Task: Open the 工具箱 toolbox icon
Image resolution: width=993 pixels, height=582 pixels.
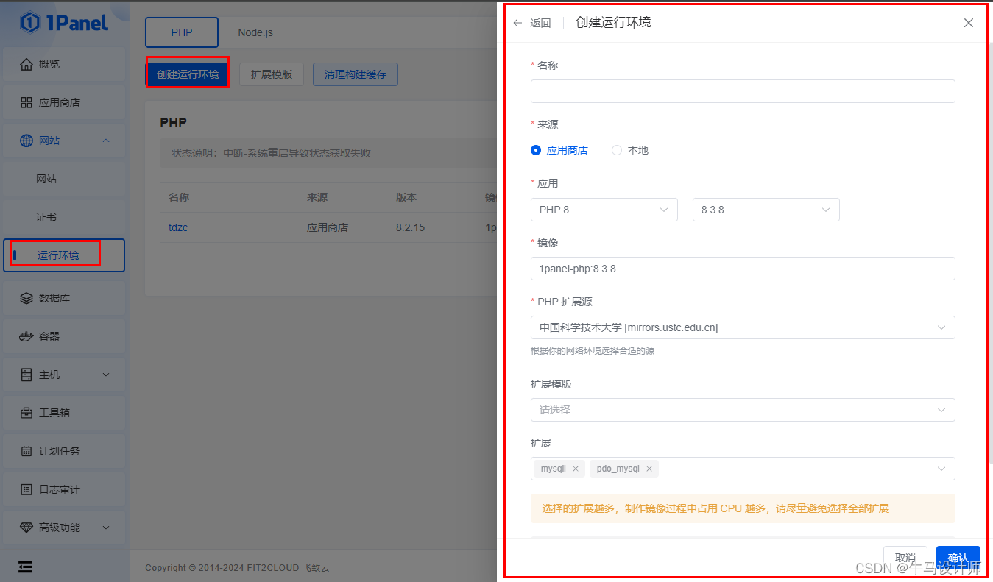Action: [x=26, y=413]
